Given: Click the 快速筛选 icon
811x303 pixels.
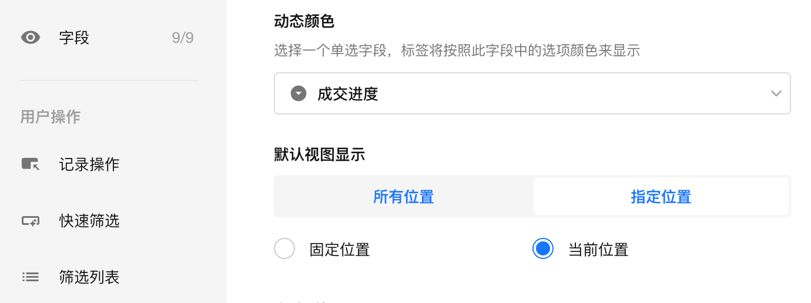Looking at the screenshot, I should (x=31, y=221).
